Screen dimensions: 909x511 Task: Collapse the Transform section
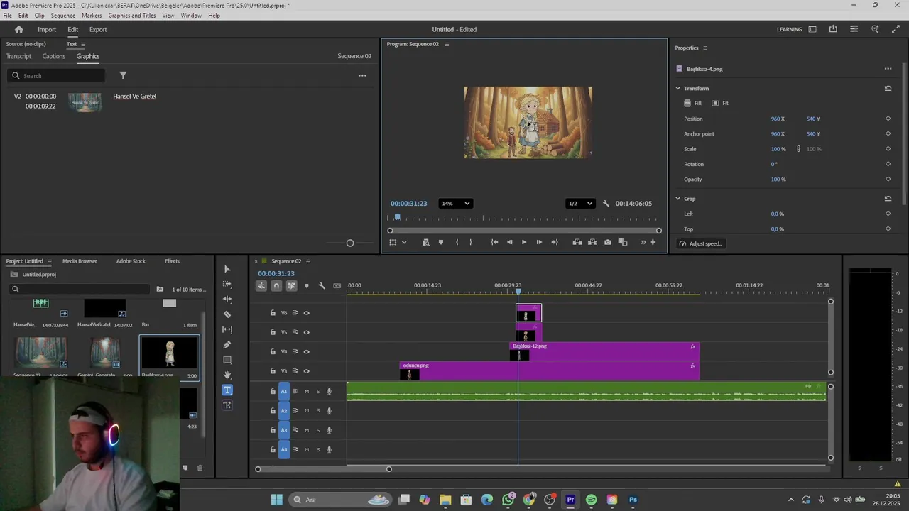pos(677,89)
